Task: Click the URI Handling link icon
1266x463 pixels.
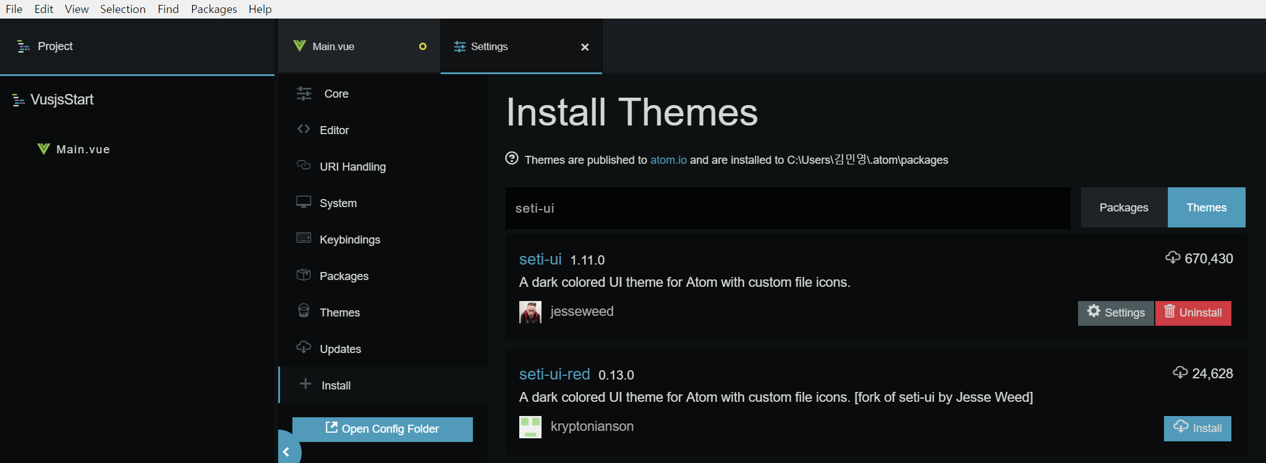Action: [x=304, y=165]
